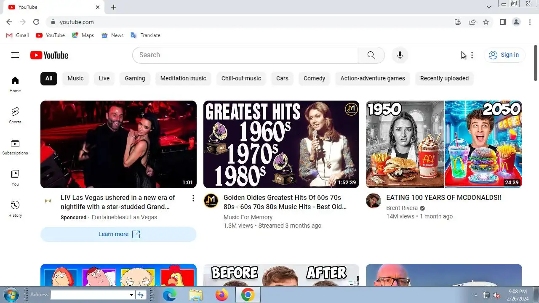The image size is (539, 303).
Task: Open History in sidebar
Action: coord(15,209)
